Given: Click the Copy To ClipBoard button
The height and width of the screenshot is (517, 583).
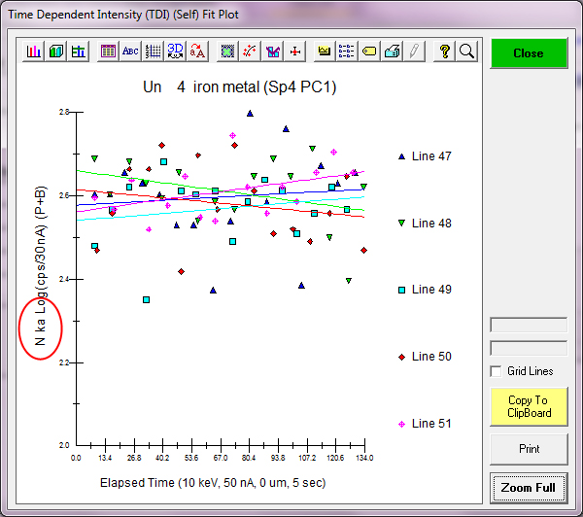Looking at the screenshot, I should coord(528,406).
